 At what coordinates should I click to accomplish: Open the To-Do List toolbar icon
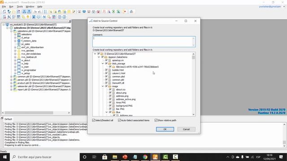tap(45, 12)
